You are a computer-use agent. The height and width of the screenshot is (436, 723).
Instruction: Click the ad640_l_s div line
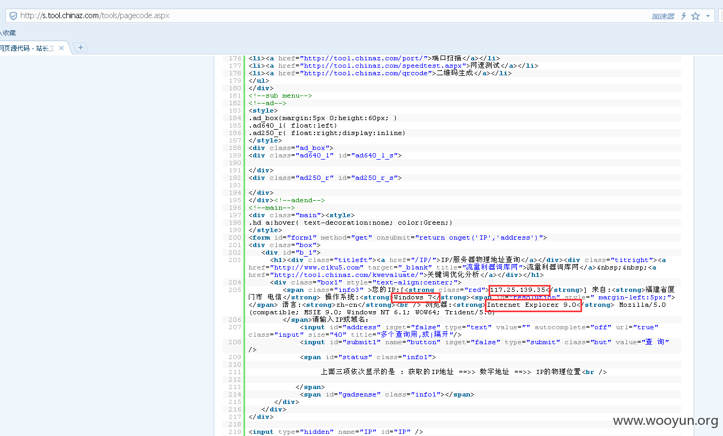point(325,155)
